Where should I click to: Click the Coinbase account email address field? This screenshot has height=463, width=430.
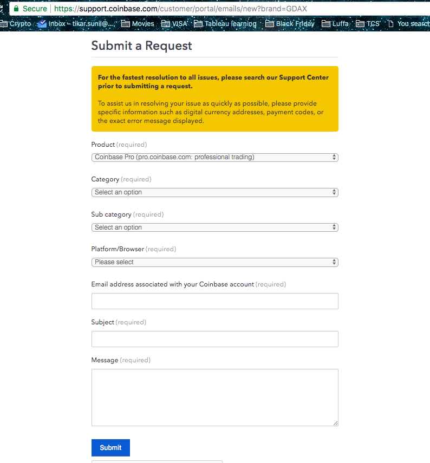click(x=214, y=301)
